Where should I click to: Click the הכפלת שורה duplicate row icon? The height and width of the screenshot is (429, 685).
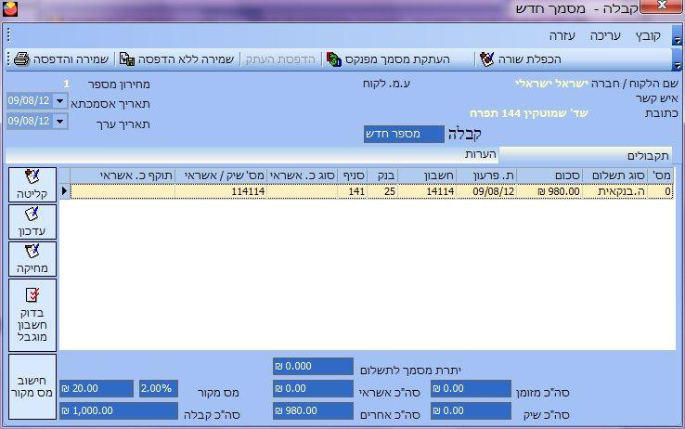point(487,59)
